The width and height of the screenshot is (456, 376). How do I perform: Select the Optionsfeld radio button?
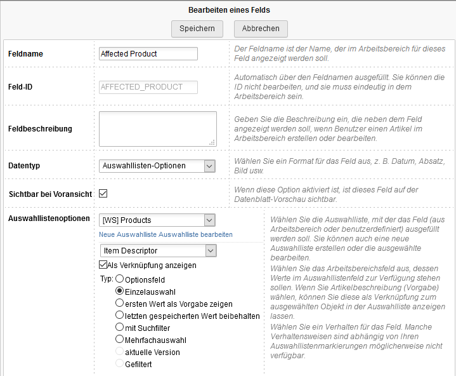click(x=119, y=279)
